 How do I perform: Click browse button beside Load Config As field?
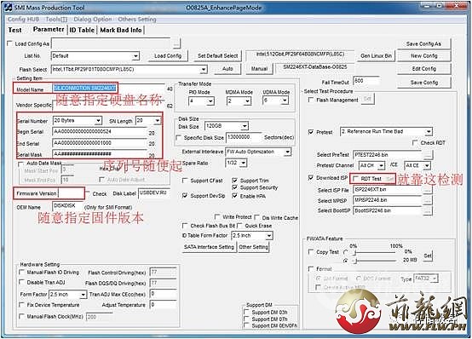click(176, 43)
